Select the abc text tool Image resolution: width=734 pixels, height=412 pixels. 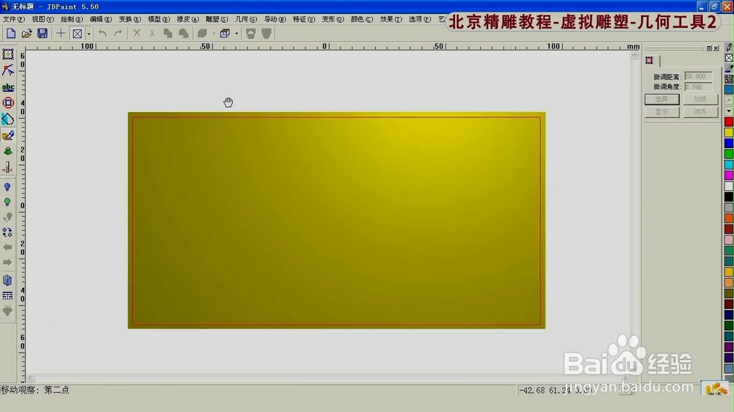point(8,87)
